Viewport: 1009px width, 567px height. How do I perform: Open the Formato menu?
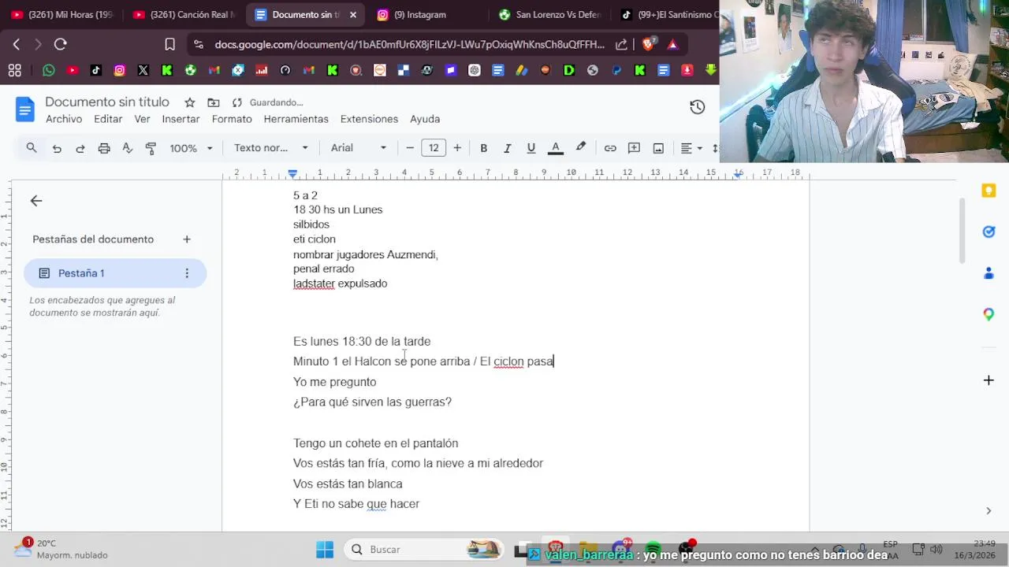coord(232,119)
